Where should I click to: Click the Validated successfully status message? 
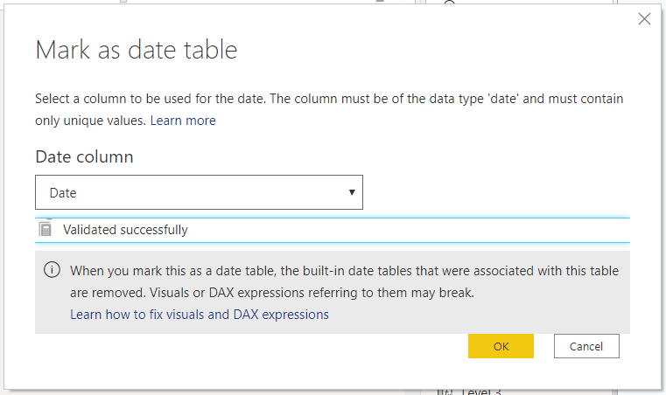(125, 230)
